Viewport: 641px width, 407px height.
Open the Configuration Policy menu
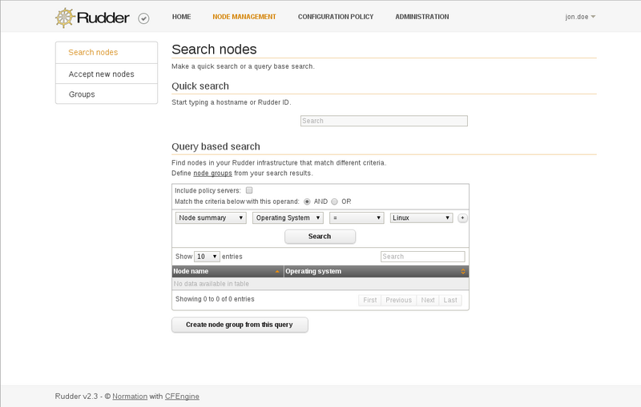(336, 17)
